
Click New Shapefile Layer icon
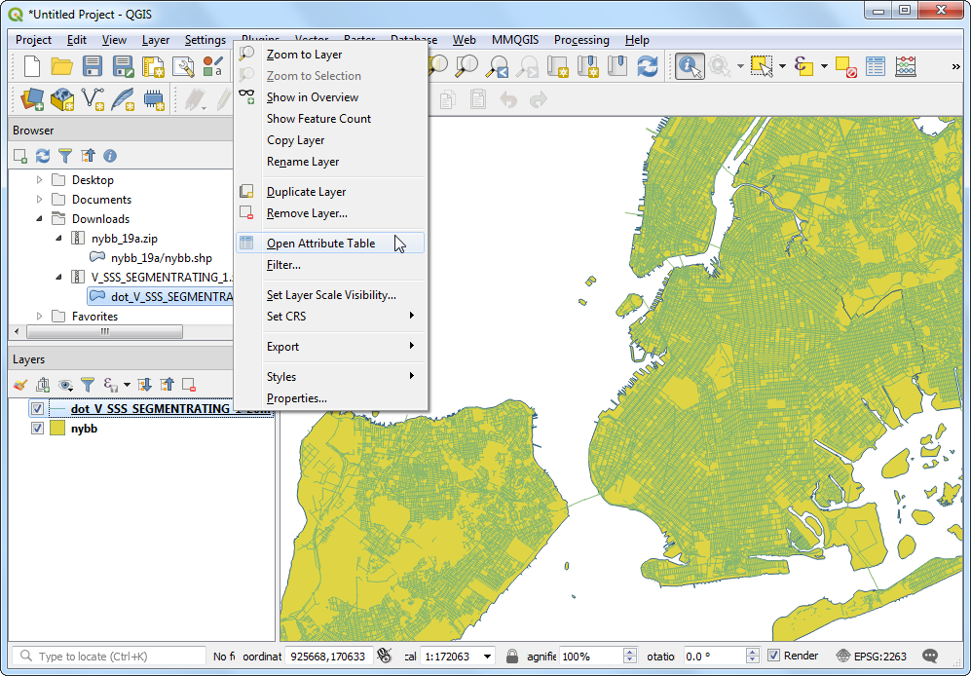94,99
